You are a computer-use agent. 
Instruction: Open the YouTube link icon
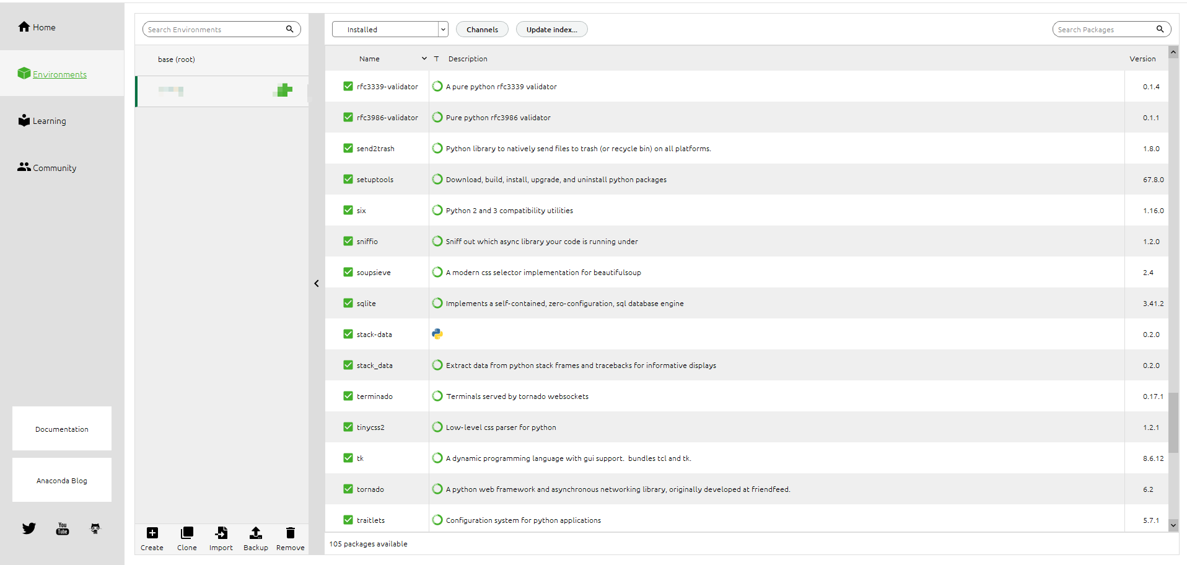tap(63, 528)
